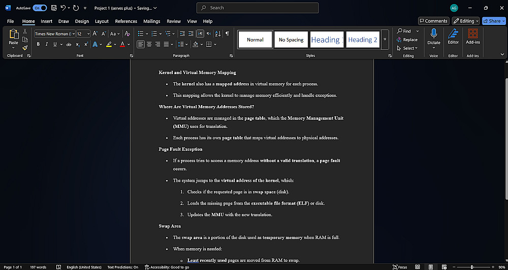Apply the Heading 2 style

pyautogui.click(x=363, y=40)
